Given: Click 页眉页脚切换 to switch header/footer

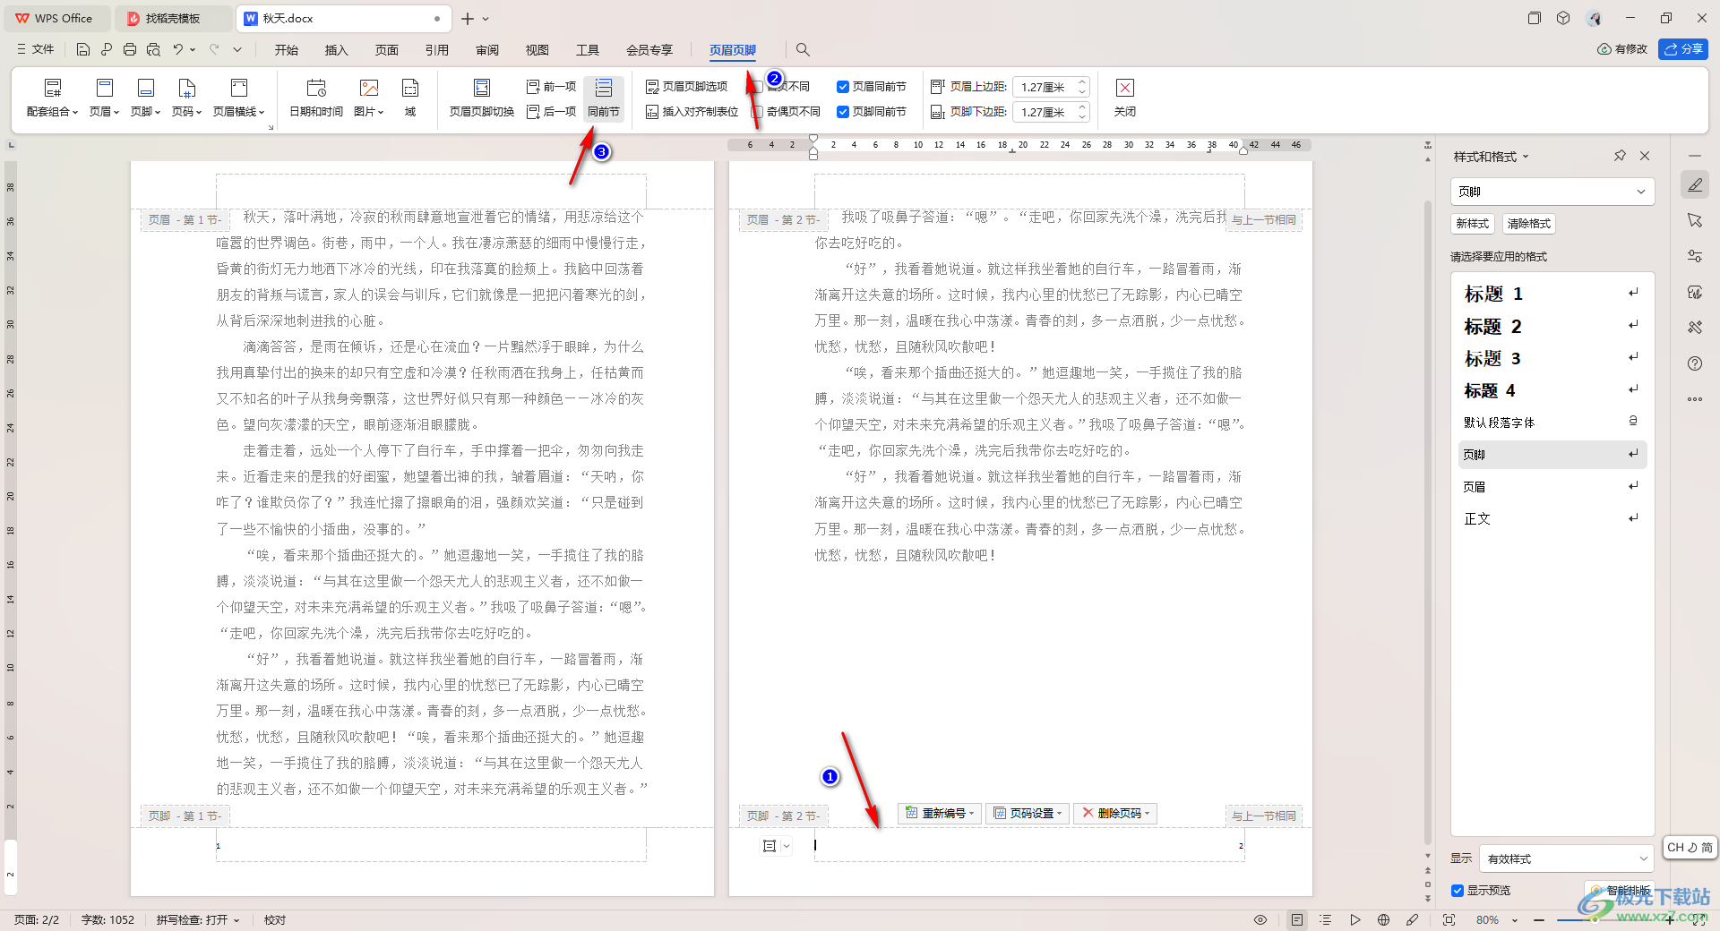Looking at the screenshot, I should pyautogui.click(x=482, y=98).
